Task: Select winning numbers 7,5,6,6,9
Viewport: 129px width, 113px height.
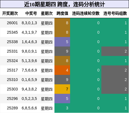Action: pyautogui.click(x=29, y=70)
